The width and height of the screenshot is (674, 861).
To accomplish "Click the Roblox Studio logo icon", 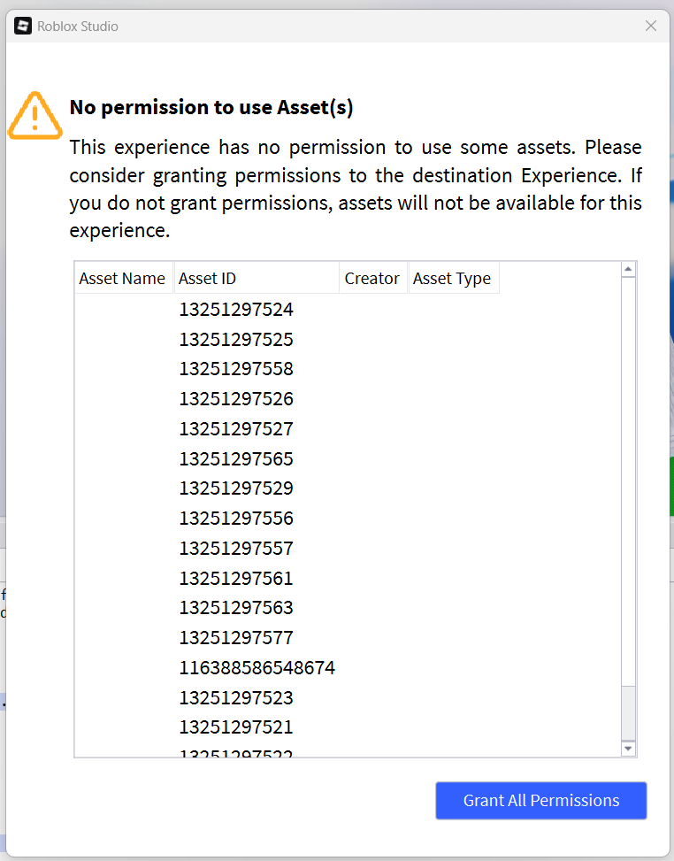I will [x=23, y=26].
